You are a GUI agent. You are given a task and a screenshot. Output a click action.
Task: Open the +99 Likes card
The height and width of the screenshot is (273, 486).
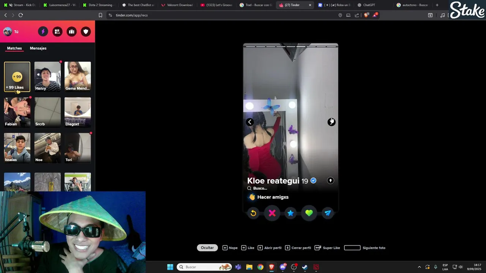coord(17,77)
